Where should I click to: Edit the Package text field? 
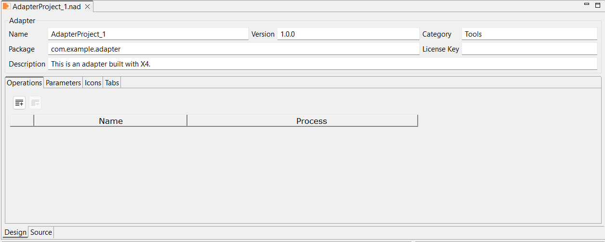(x=234, y=49)
